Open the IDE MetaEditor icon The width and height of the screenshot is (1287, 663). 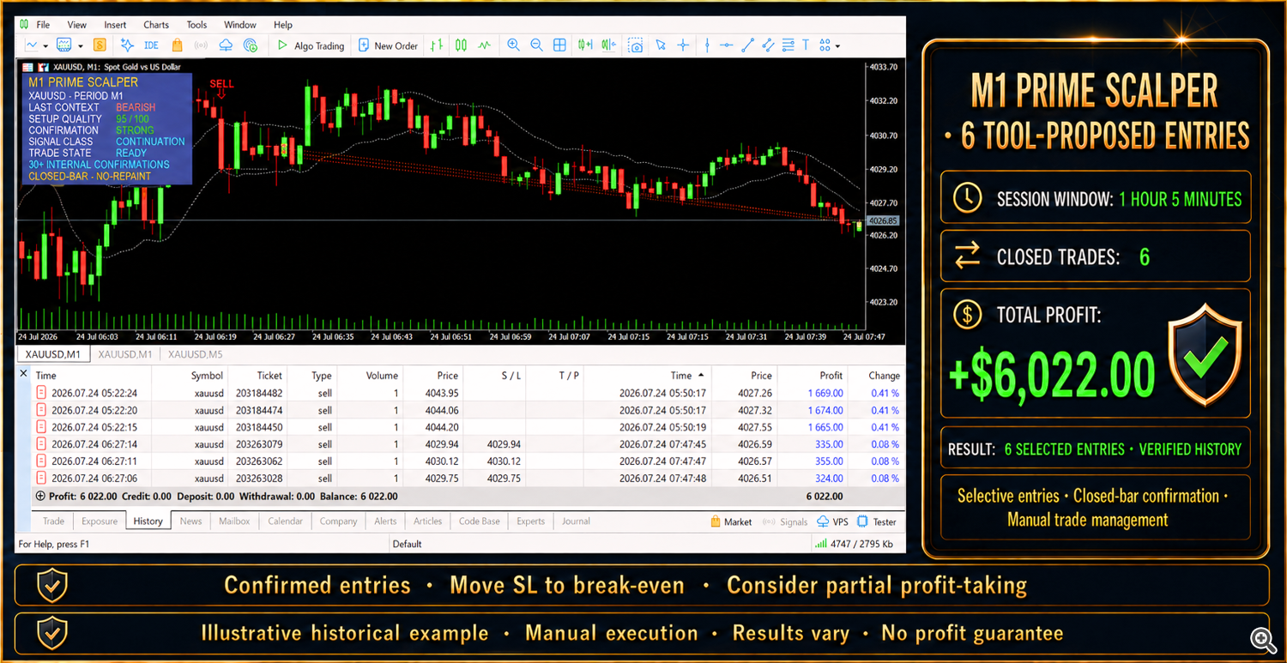151,45
